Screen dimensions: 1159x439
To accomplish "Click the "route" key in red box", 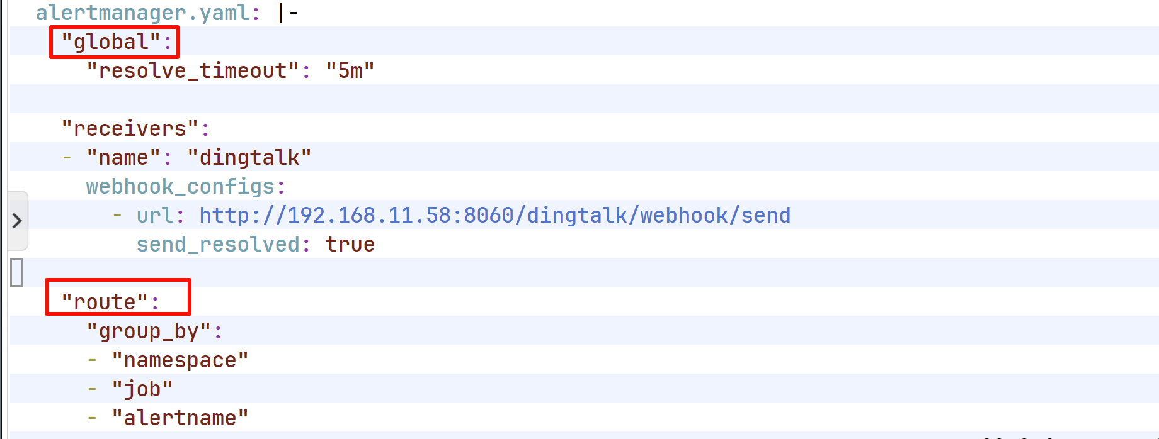I will (105, 302).
